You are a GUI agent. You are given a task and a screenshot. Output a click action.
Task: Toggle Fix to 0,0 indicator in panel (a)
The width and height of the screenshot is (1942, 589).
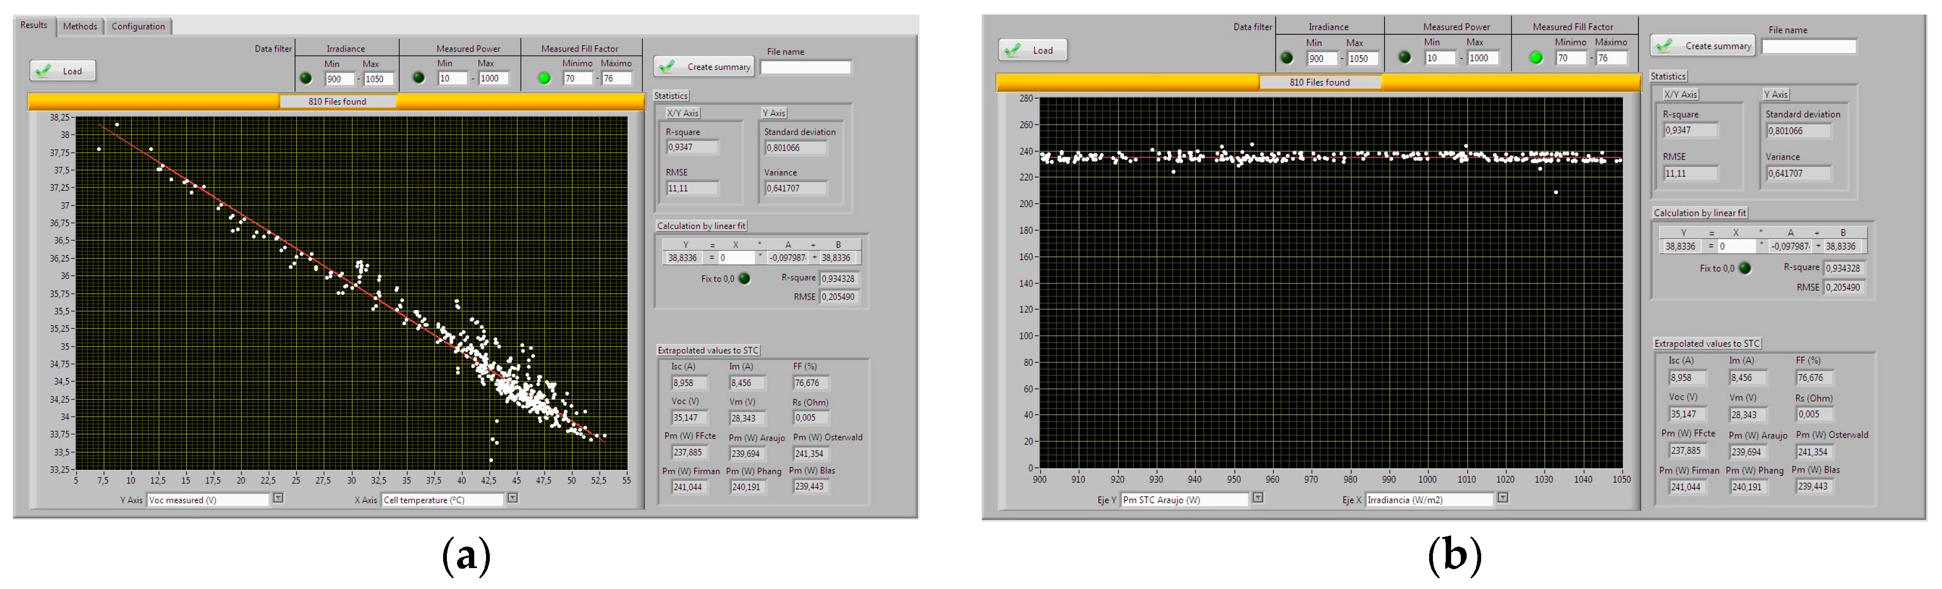[745, 278]
